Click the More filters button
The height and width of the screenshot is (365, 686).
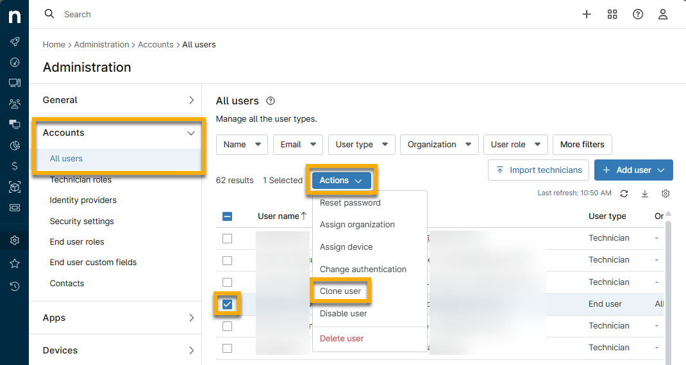(582, 145)
